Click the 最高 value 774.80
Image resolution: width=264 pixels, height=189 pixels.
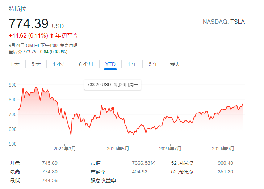(50, 172)
